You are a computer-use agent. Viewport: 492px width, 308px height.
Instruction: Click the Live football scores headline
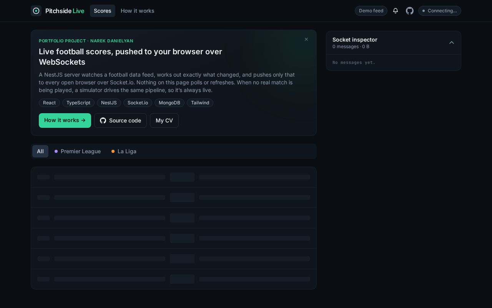click(x=130, y=57)
